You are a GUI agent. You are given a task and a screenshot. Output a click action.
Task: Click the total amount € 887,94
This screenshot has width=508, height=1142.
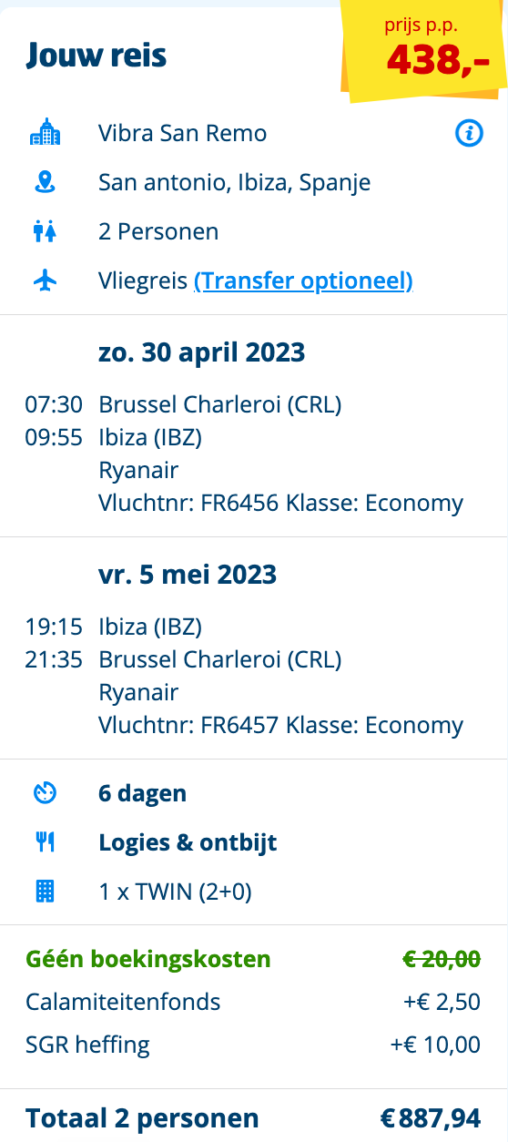[x=431, y=1117]
